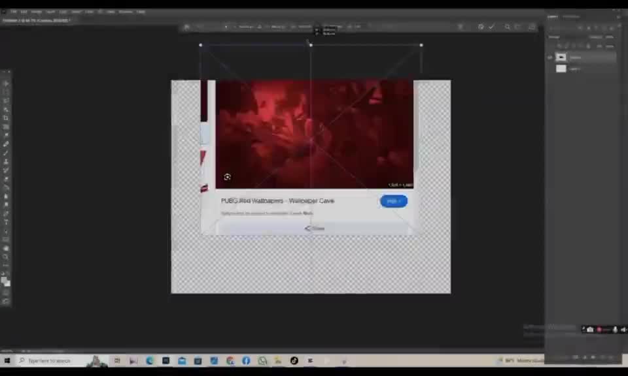This screenshot has height=376, width=628.
Task: Hide the top layer using eye icon
Action: click(x=549, y=57)
